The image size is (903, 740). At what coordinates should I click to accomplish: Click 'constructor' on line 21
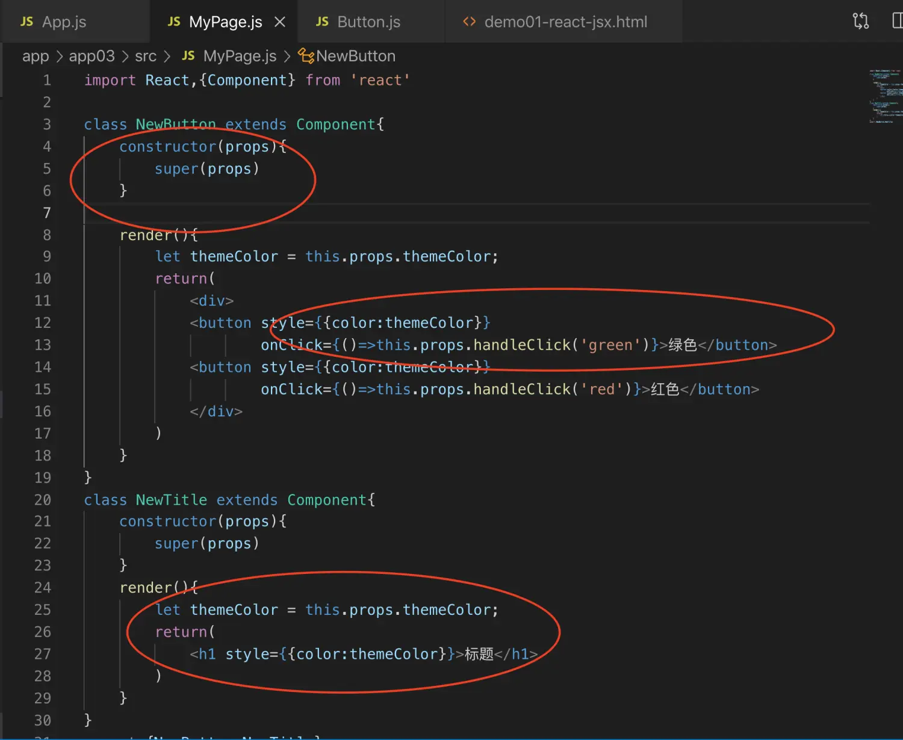coord(168,522)
